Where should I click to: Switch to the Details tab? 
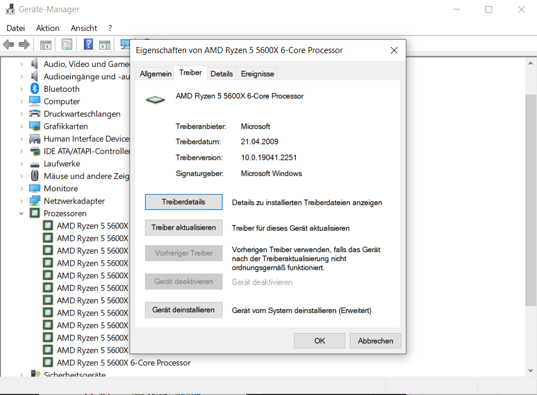point(221,74)
